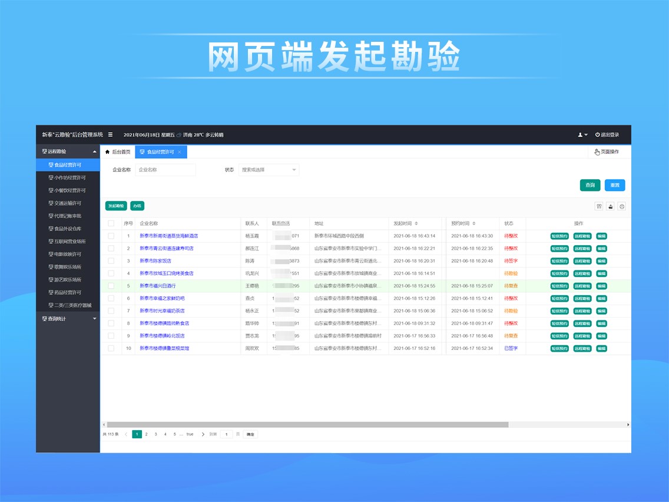Sort by 预约时间 column arrows
Viewport: 669px width, 502px height.
click(x=474, y=223)
